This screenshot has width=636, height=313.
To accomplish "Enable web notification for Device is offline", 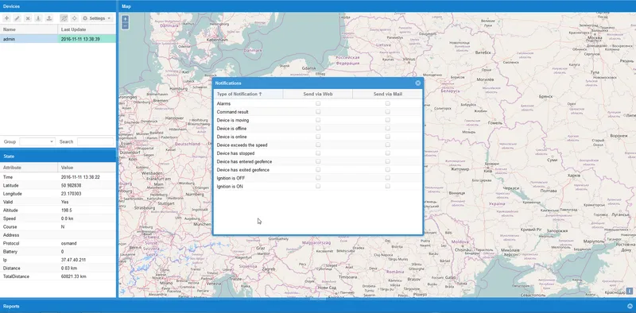I will coord(318,128).
